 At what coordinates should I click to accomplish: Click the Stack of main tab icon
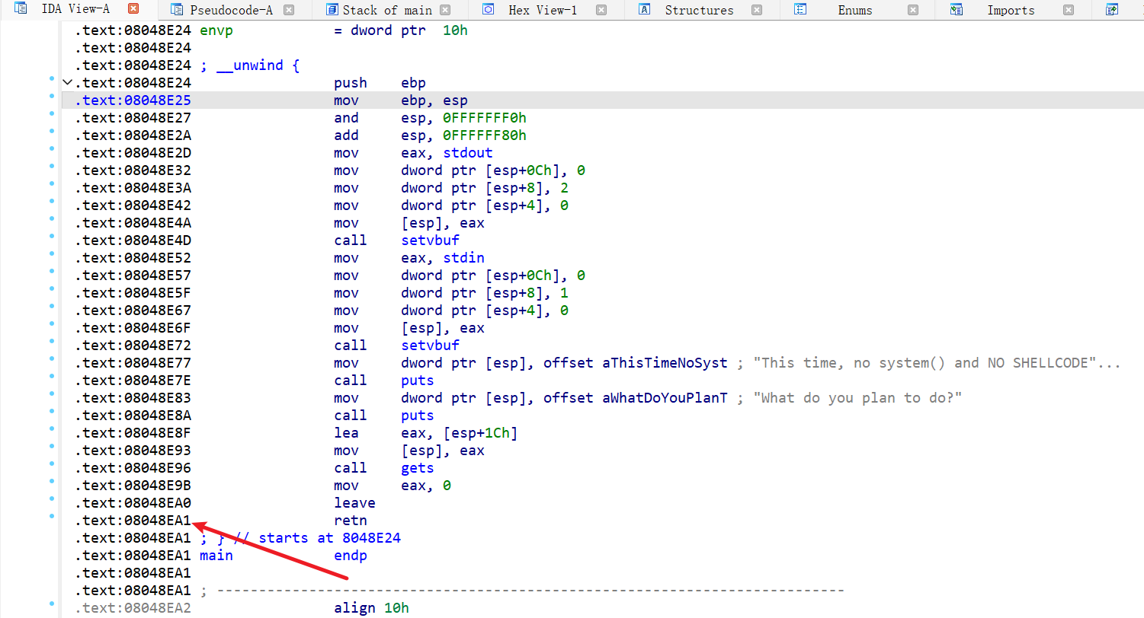332,10
